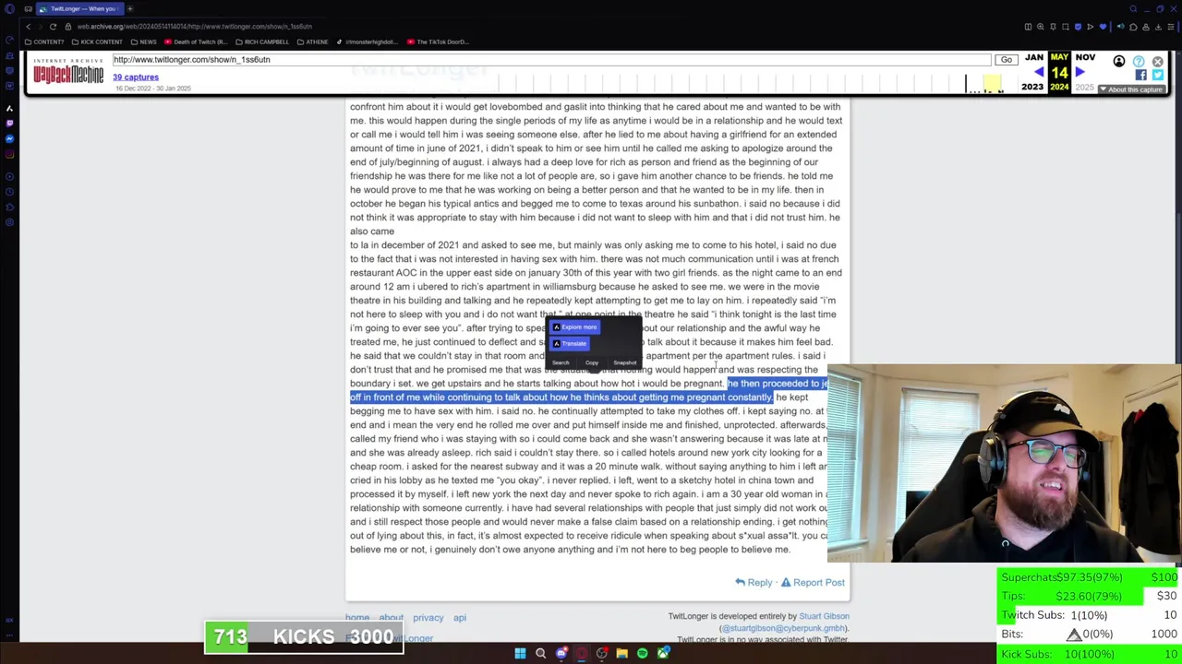Report the TwitLonger post

pos(813,583)
